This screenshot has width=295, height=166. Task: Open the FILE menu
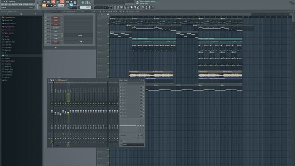[x=2, y=4]
